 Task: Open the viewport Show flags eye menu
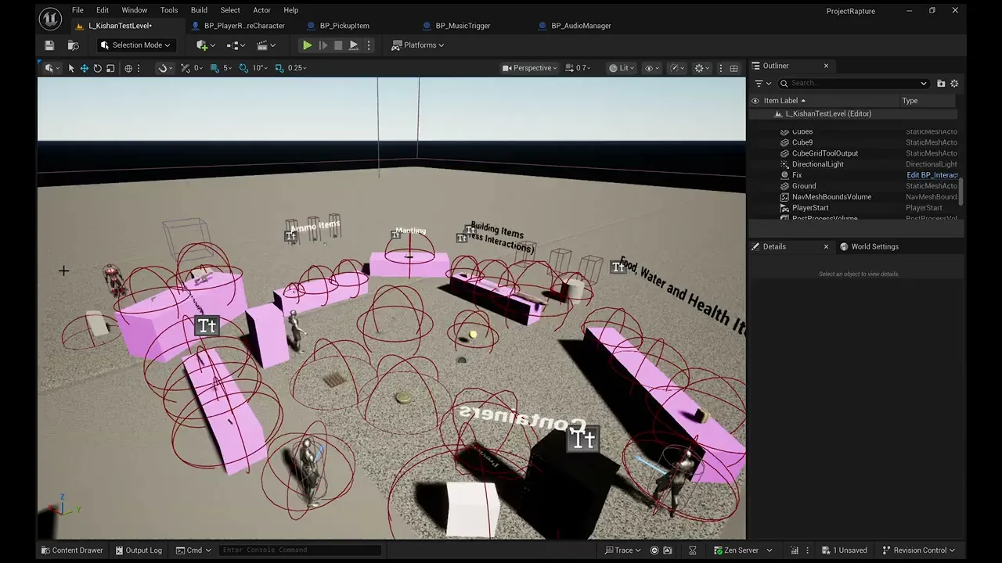tap(651, 68)
